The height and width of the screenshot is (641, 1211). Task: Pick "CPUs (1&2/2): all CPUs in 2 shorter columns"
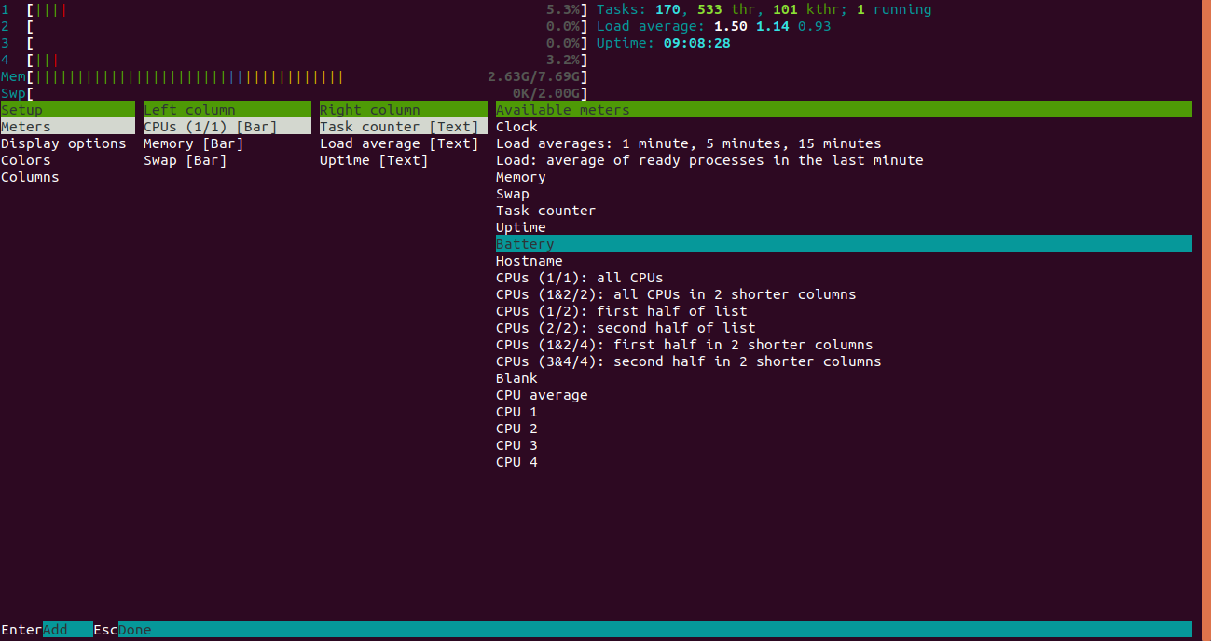point(675,293)
